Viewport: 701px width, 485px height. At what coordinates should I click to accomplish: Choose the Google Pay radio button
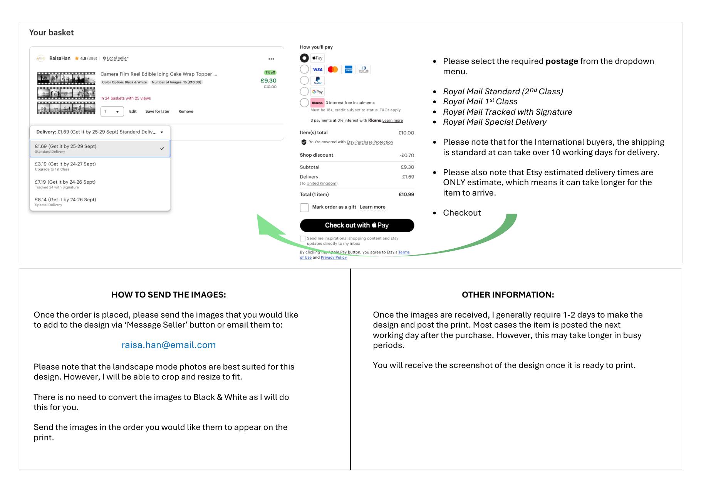click(x=304, y=92)
